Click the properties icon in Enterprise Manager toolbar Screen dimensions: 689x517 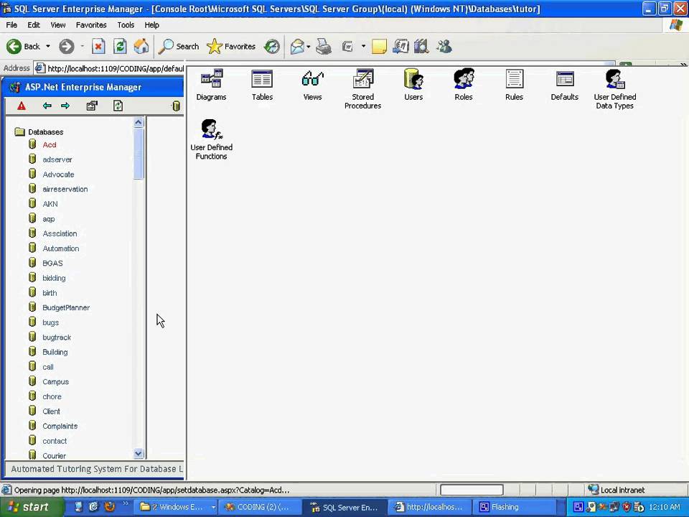tap(92, 106)
